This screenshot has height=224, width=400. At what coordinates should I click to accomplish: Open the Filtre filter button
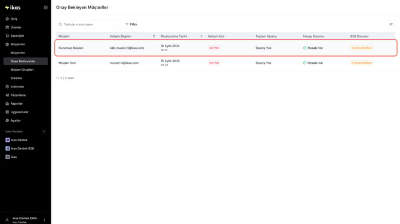click(131, 24)
